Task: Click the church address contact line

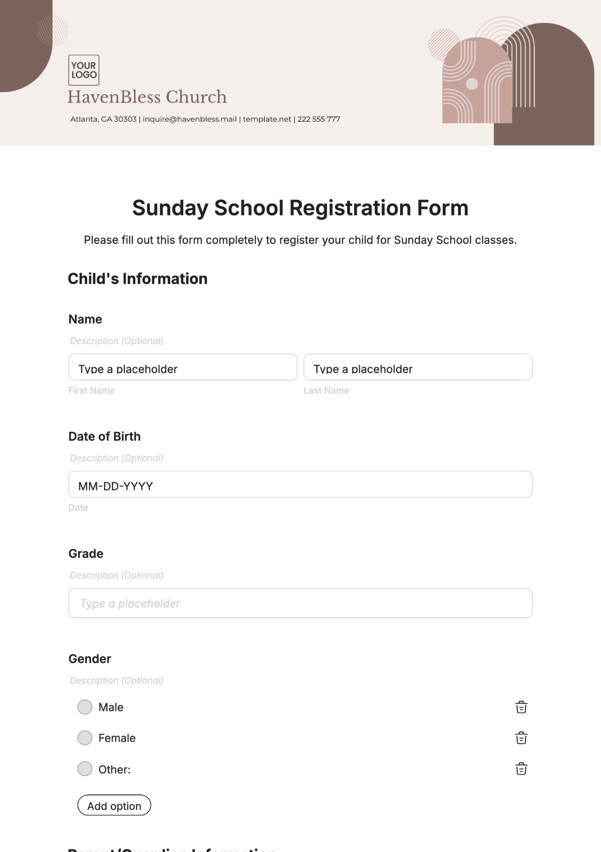Action: point(205,119)
